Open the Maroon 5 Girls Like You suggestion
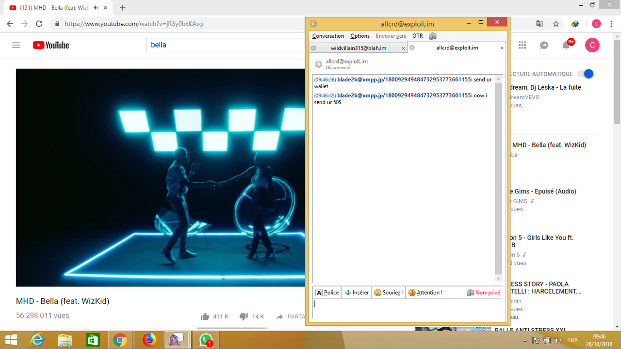Image resolution: width=621 pixels, height=349 pixels. [541, 241]
